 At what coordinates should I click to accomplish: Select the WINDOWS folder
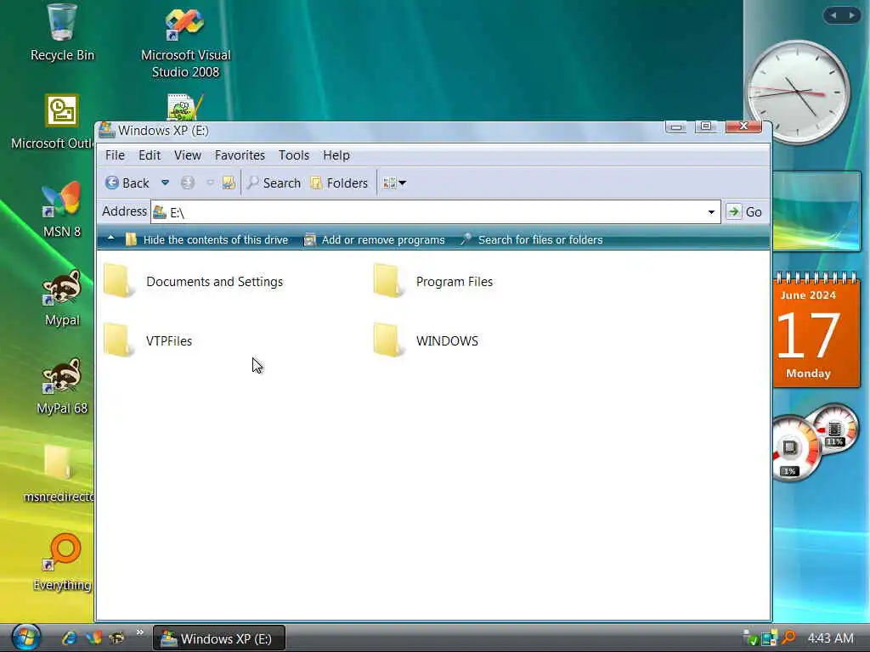coord(426,340)
